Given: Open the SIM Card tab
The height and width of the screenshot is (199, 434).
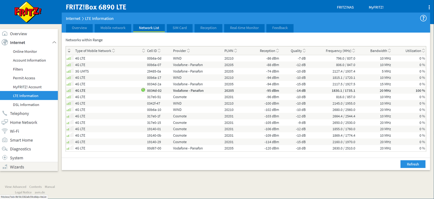Looking at the screenshot, I should 180,28.
